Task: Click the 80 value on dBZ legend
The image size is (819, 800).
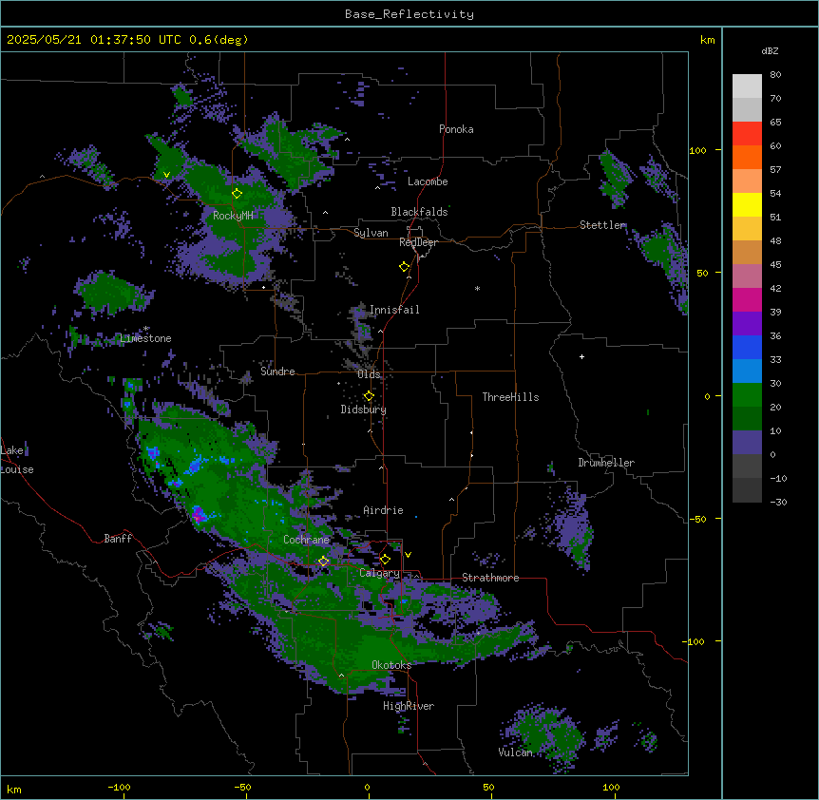Action: [x=775, y=75]
